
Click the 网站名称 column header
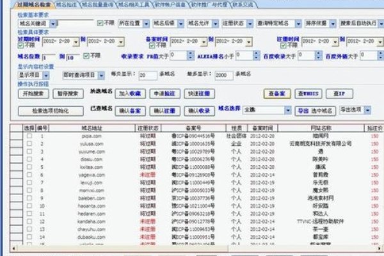[x=321, y=128]
